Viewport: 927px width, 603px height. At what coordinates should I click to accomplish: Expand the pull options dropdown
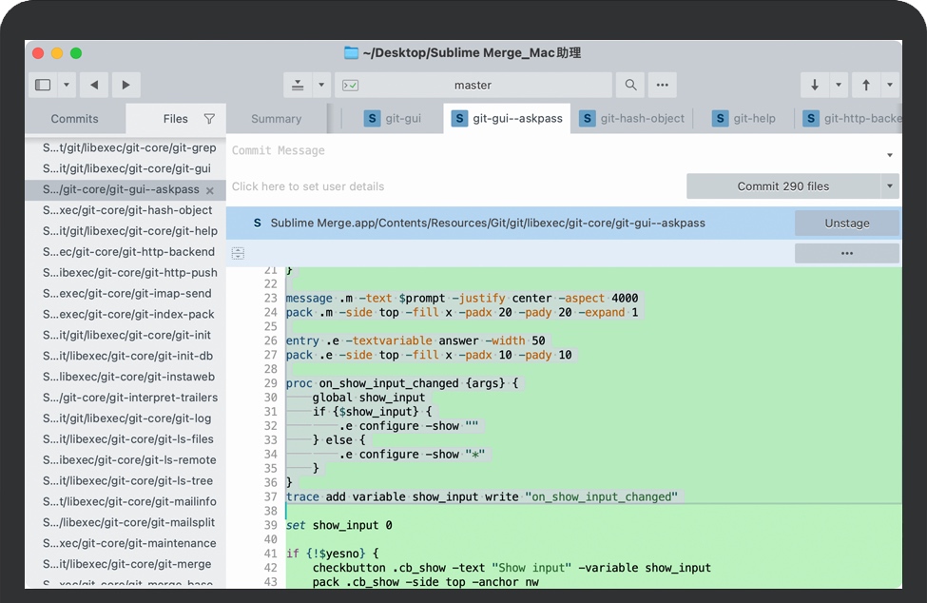839,85
